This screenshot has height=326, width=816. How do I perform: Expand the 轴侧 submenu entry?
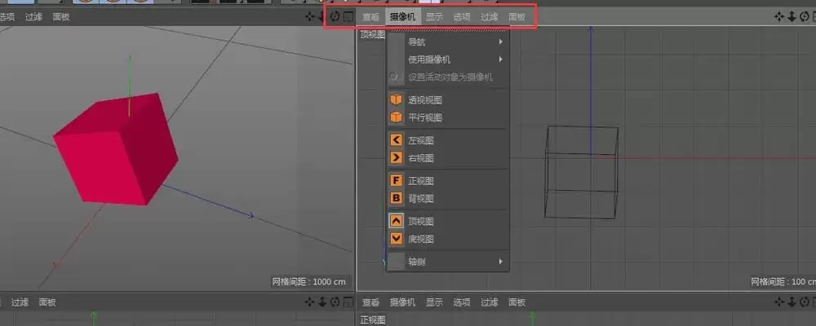[x=447, y=262]
